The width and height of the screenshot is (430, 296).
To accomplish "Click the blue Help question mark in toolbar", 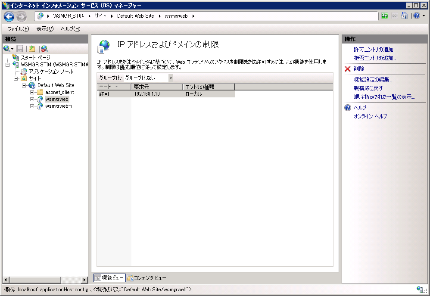I will coord(416,16).
